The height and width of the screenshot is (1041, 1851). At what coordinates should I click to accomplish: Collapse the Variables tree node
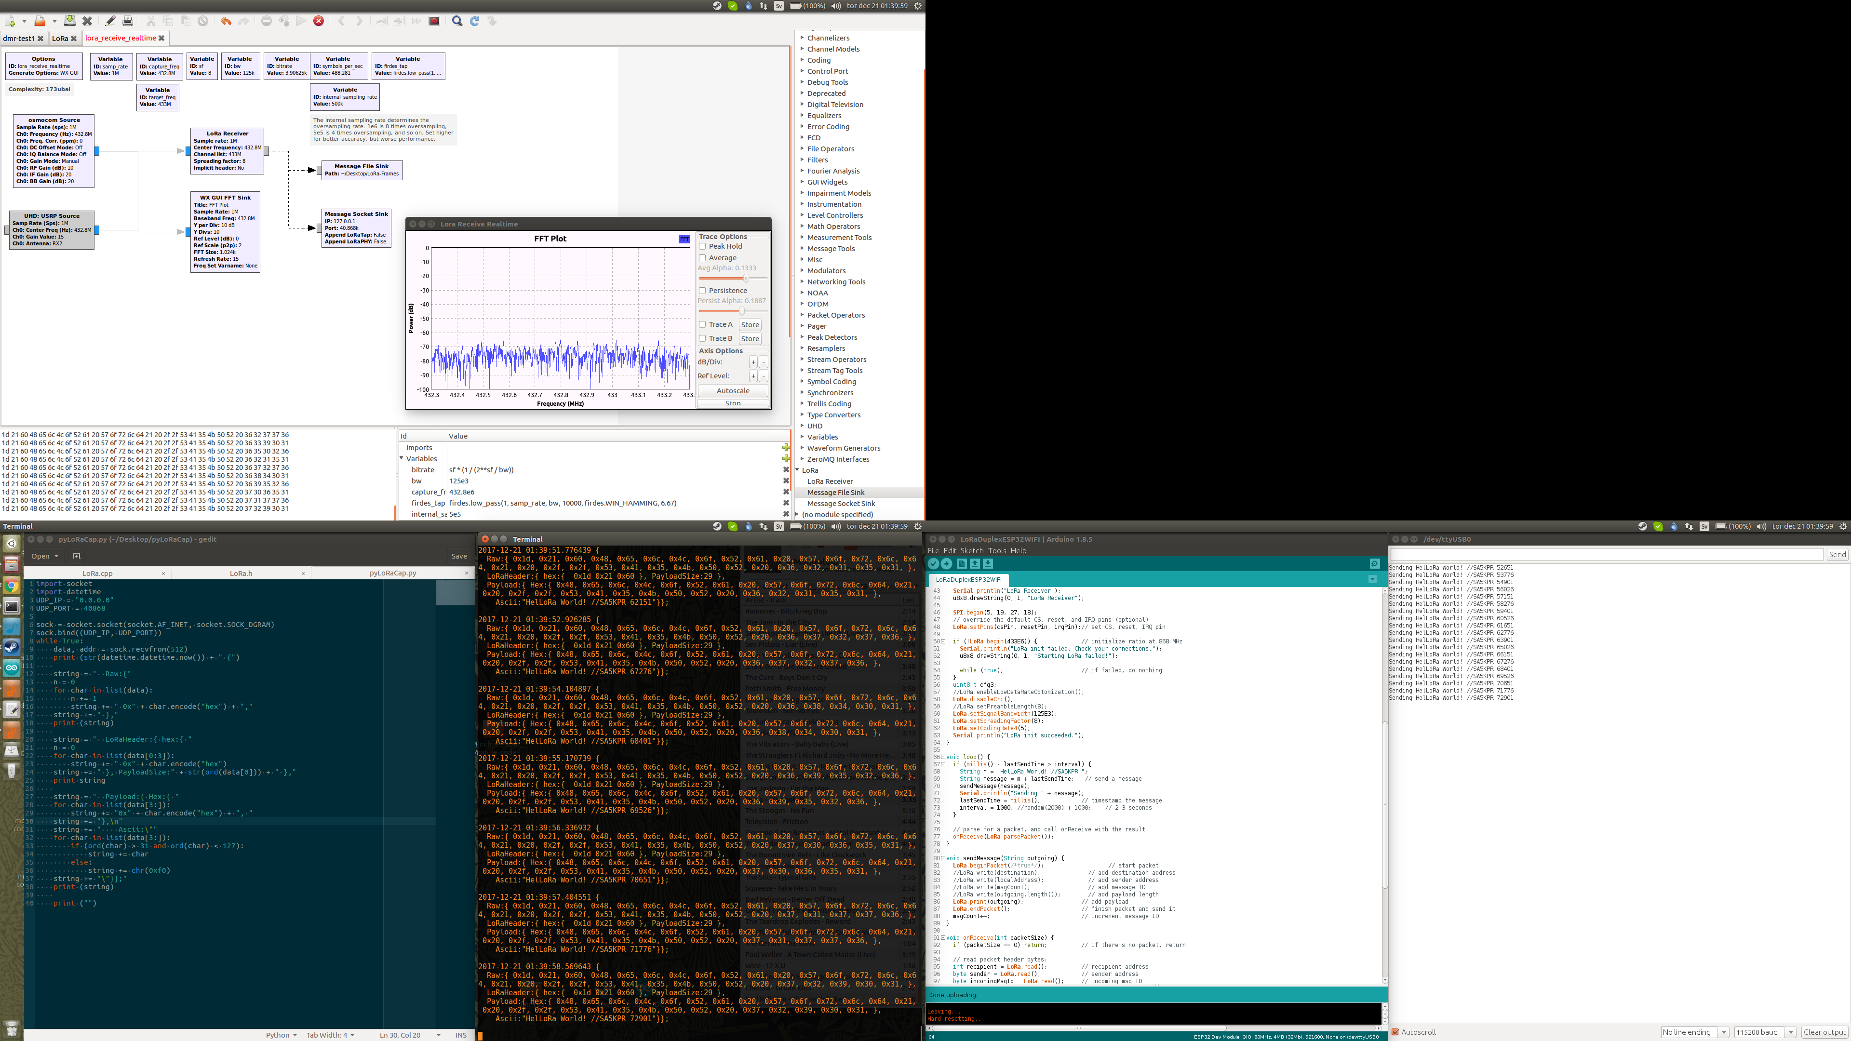pyautogui.click(x=402, y=458)
